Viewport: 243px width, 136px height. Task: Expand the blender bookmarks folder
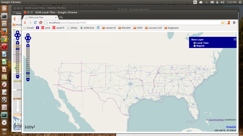click(124, 28)
